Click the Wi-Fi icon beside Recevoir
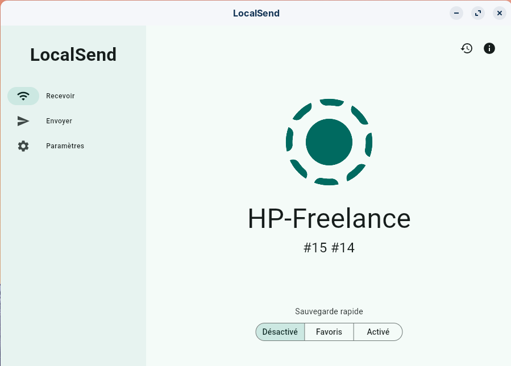Image resolution: width=511 pixels, height=366 pixels. click(23, 96)
